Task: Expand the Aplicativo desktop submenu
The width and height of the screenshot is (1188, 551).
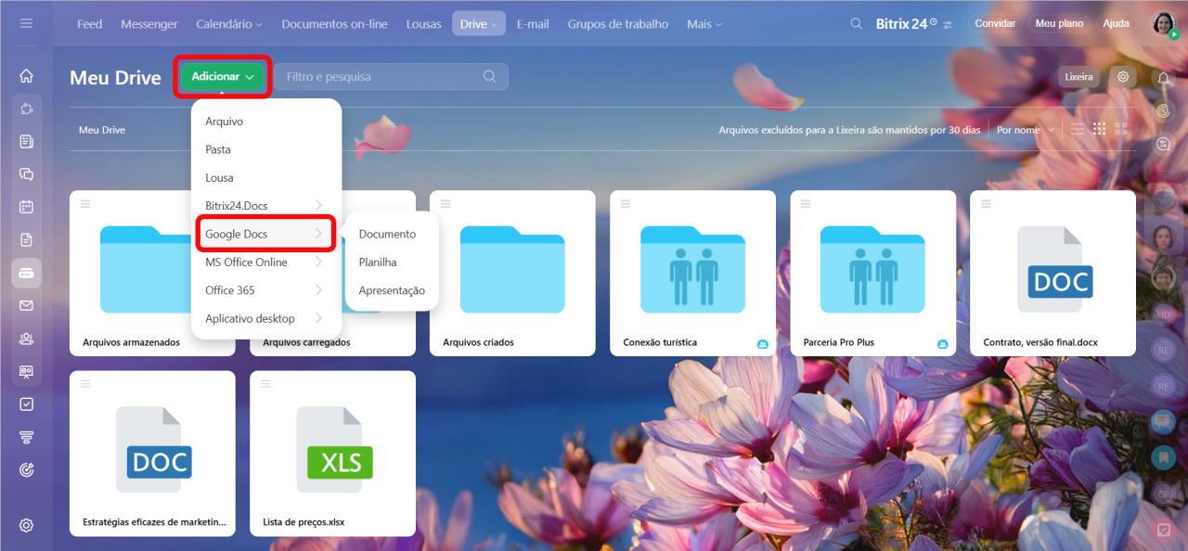Action: point(266,318)
